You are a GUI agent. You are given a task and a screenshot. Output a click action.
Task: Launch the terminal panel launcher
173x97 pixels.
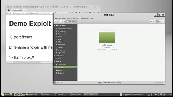21,95
